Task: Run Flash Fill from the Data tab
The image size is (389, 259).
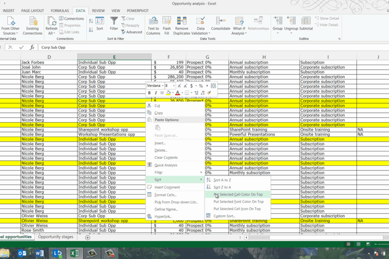Action: click(x=167, y=26)
